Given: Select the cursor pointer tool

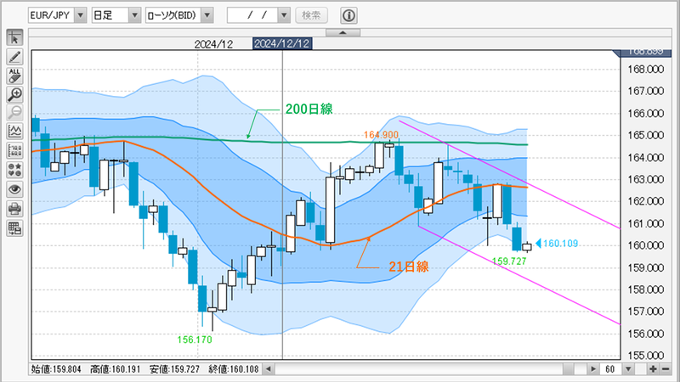Looking at the screenshot, I should (14, 38).
